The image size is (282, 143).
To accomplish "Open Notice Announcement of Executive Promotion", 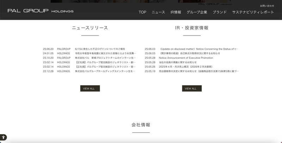I will pos(186,58).
